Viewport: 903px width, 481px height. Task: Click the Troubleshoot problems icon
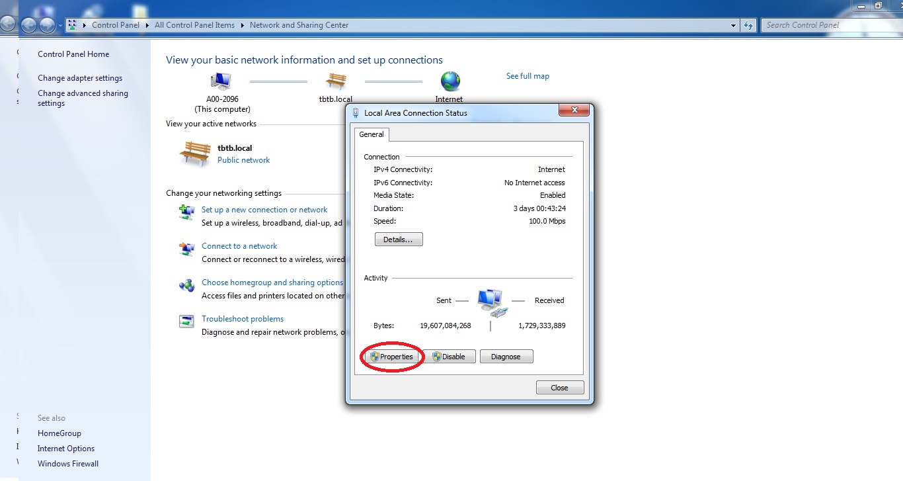pos(187,322)
